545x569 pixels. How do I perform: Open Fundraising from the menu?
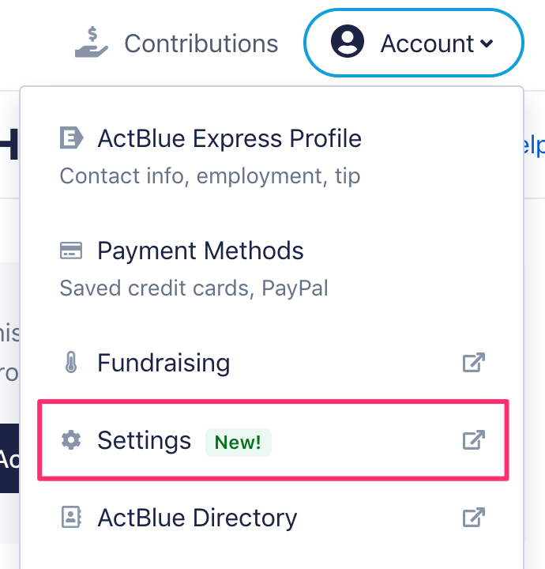coord(272,363)
